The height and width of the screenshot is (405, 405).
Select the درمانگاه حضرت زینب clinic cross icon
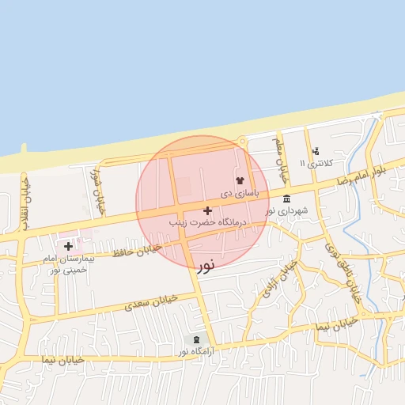[208, 210]
